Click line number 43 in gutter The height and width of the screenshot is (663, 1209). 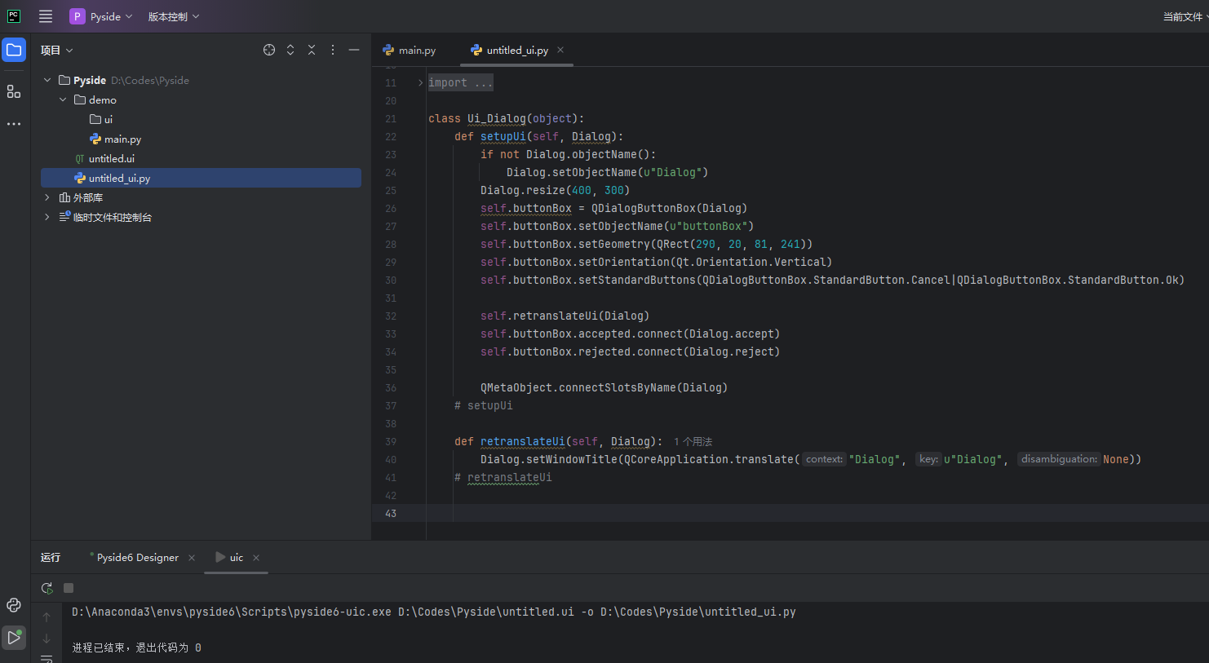coord(391,513)
